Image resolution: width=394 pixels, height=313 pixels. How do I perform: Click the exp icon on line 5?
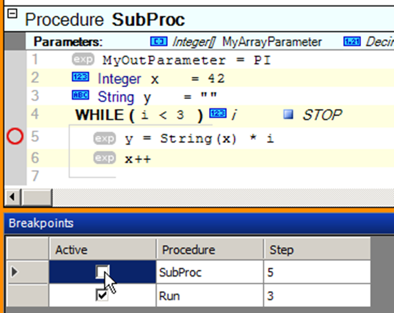[105, 139]
